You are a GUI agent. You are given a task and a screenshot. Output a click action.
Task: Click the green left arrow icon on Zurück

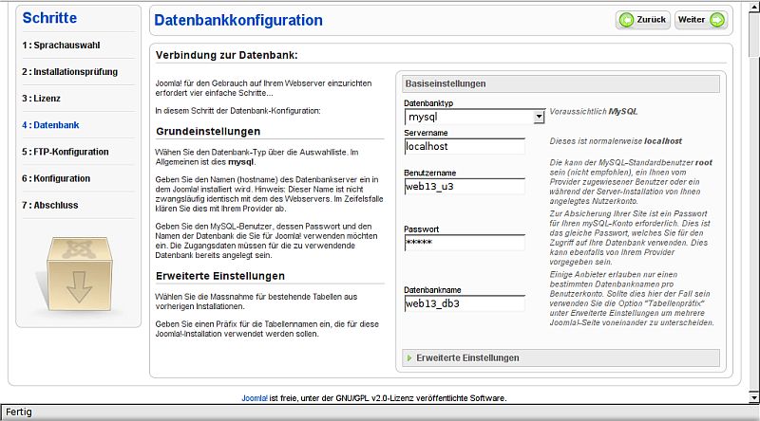click(x=626, y=20)
